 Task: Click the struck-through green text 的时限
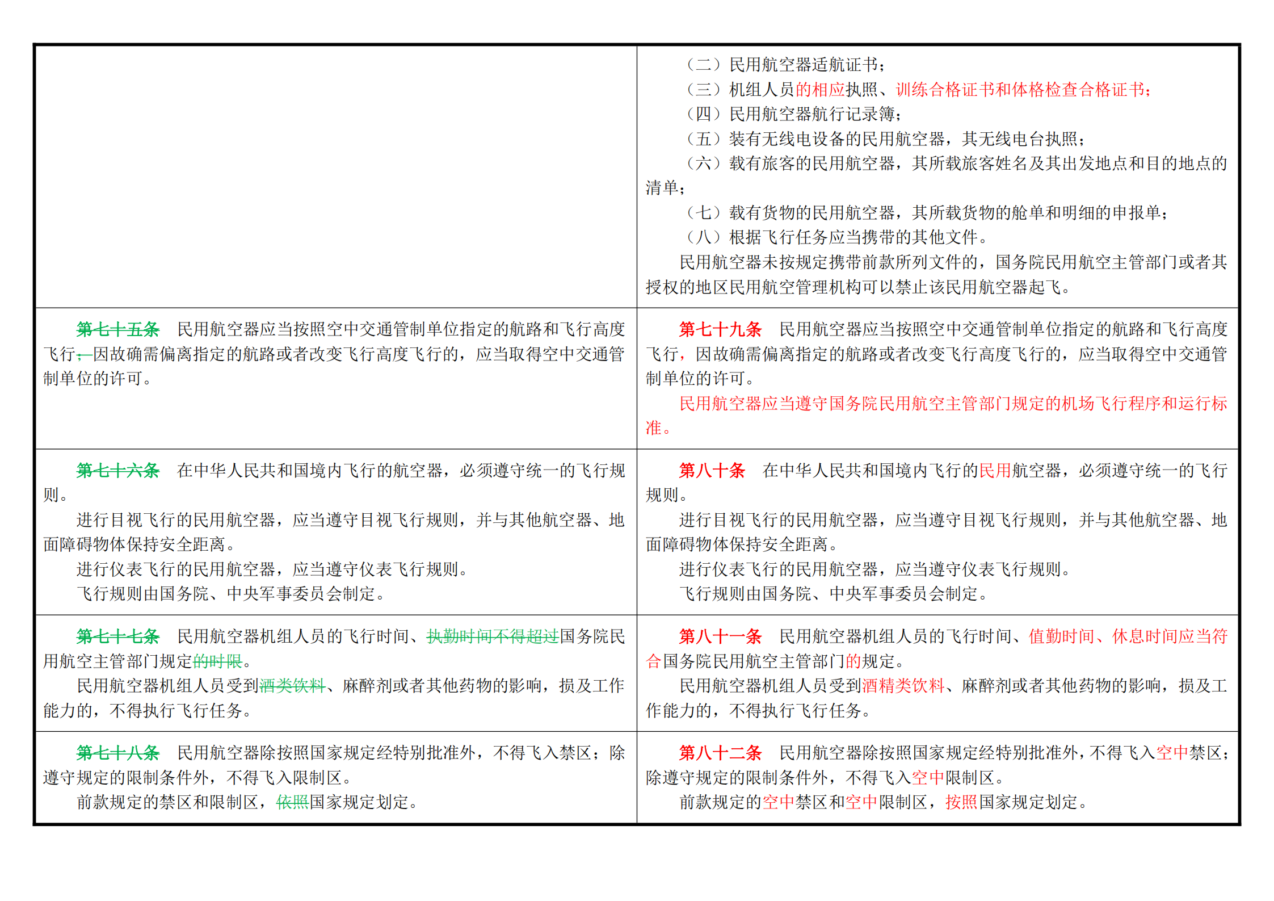(218, 661)
